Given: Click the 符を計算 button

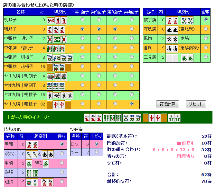Looking at the screenshot, I should 167,104.
